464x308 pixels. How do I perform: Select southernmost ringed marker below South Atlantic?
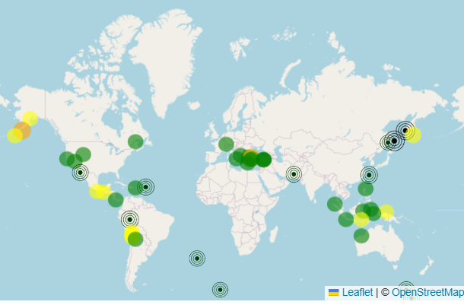coord(220,289)
